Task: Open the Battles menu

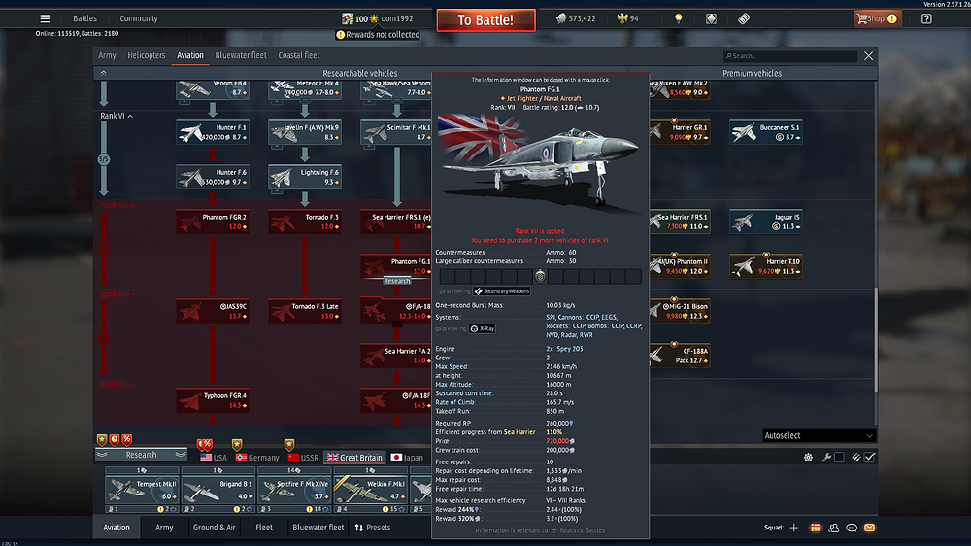Action: point(84,18)
